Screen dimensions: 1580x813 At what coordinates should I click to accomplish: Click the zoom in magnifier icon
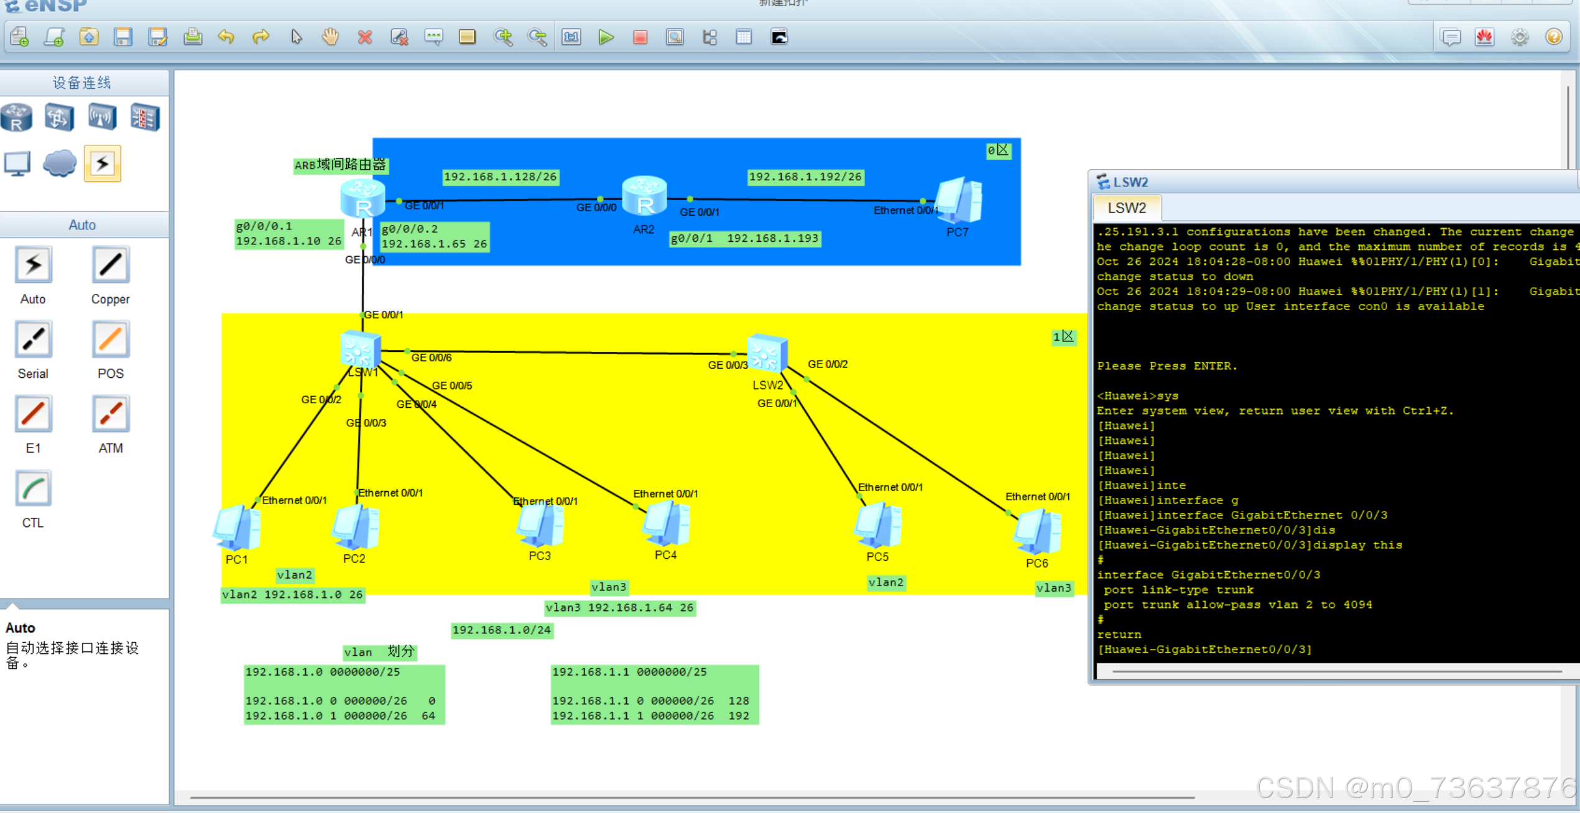point(502,37)
